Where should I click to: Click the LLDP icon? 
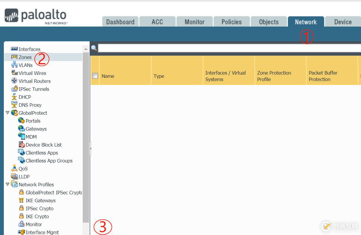pos(14,176)
